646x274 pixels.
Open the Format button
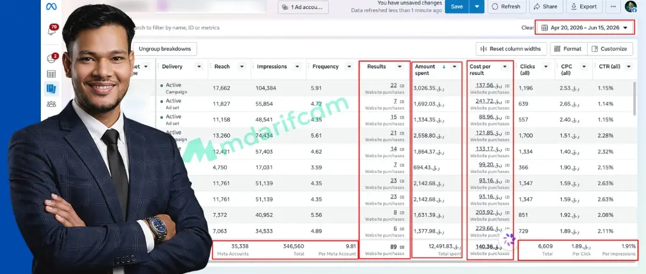click(569, 49)
